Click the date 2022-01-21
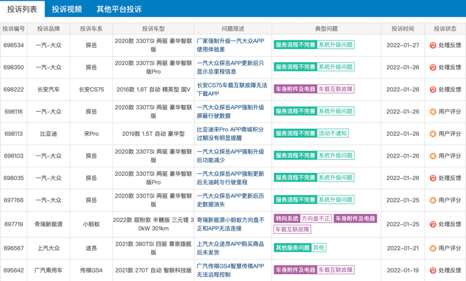 [x=403, y=248]
